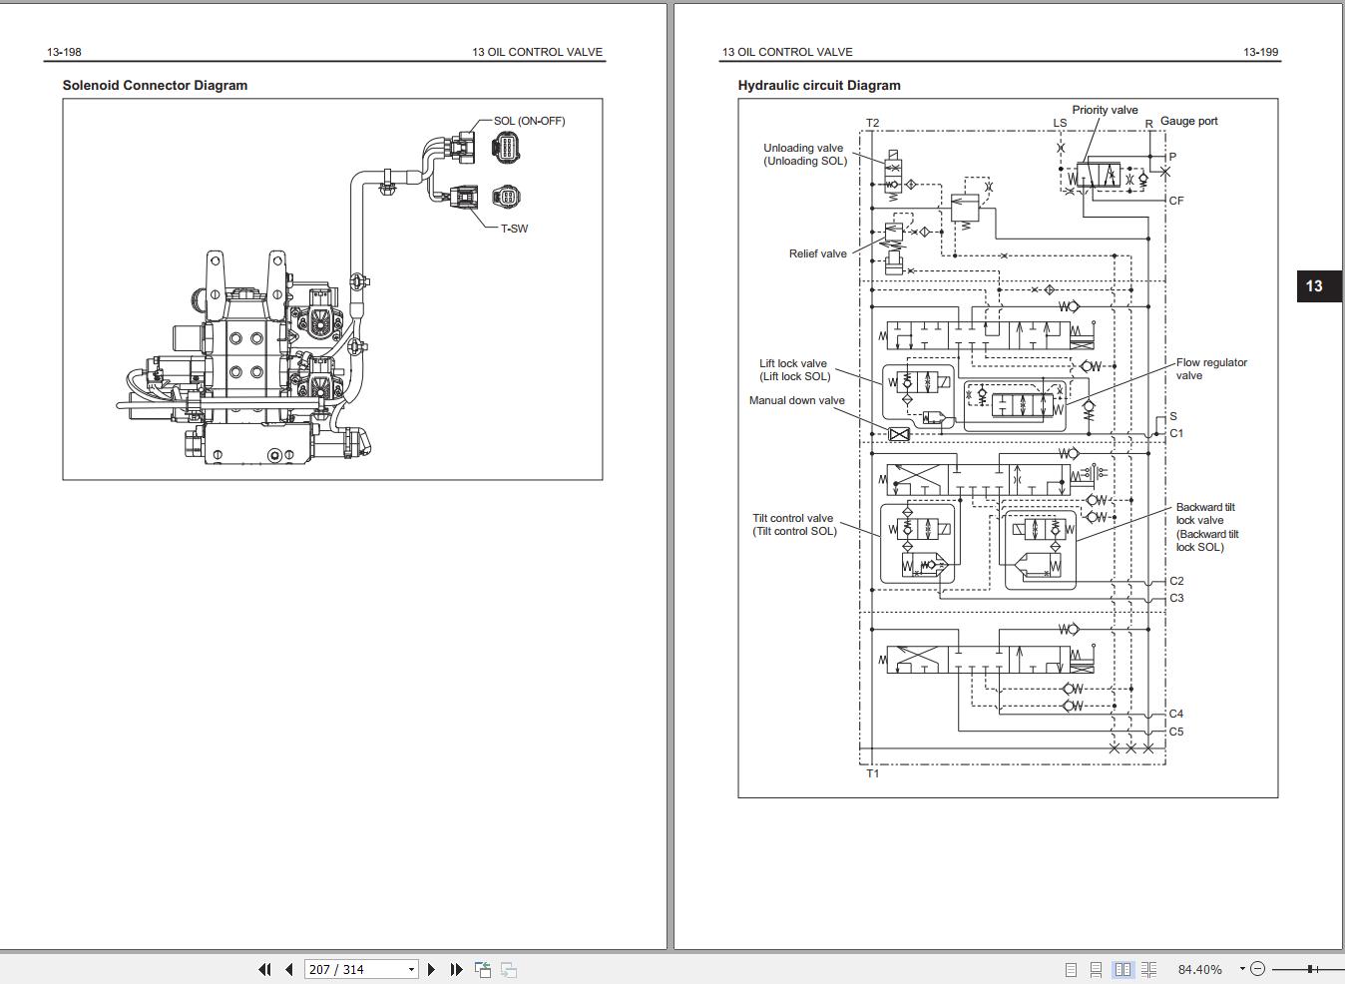
Task: Switch to continuous facing view
Action: coord(1148,969)
